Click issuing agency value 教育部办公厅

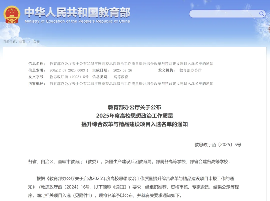pyautogui.click(x=190, y=70)
